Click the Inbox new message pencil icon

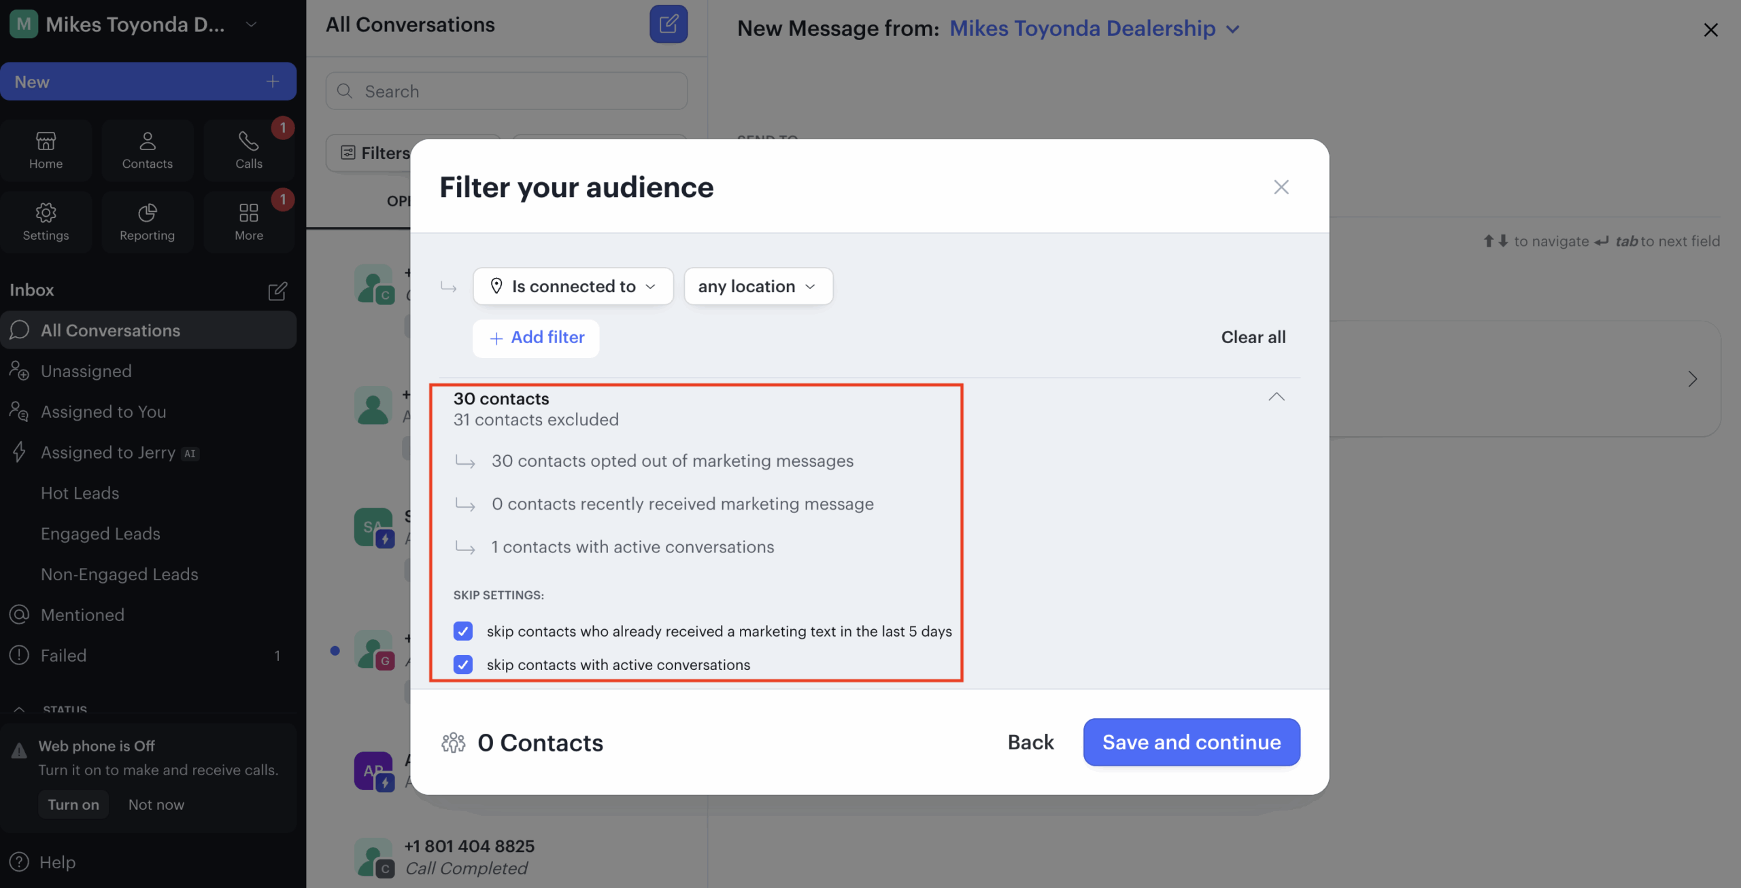click(277, 291)
